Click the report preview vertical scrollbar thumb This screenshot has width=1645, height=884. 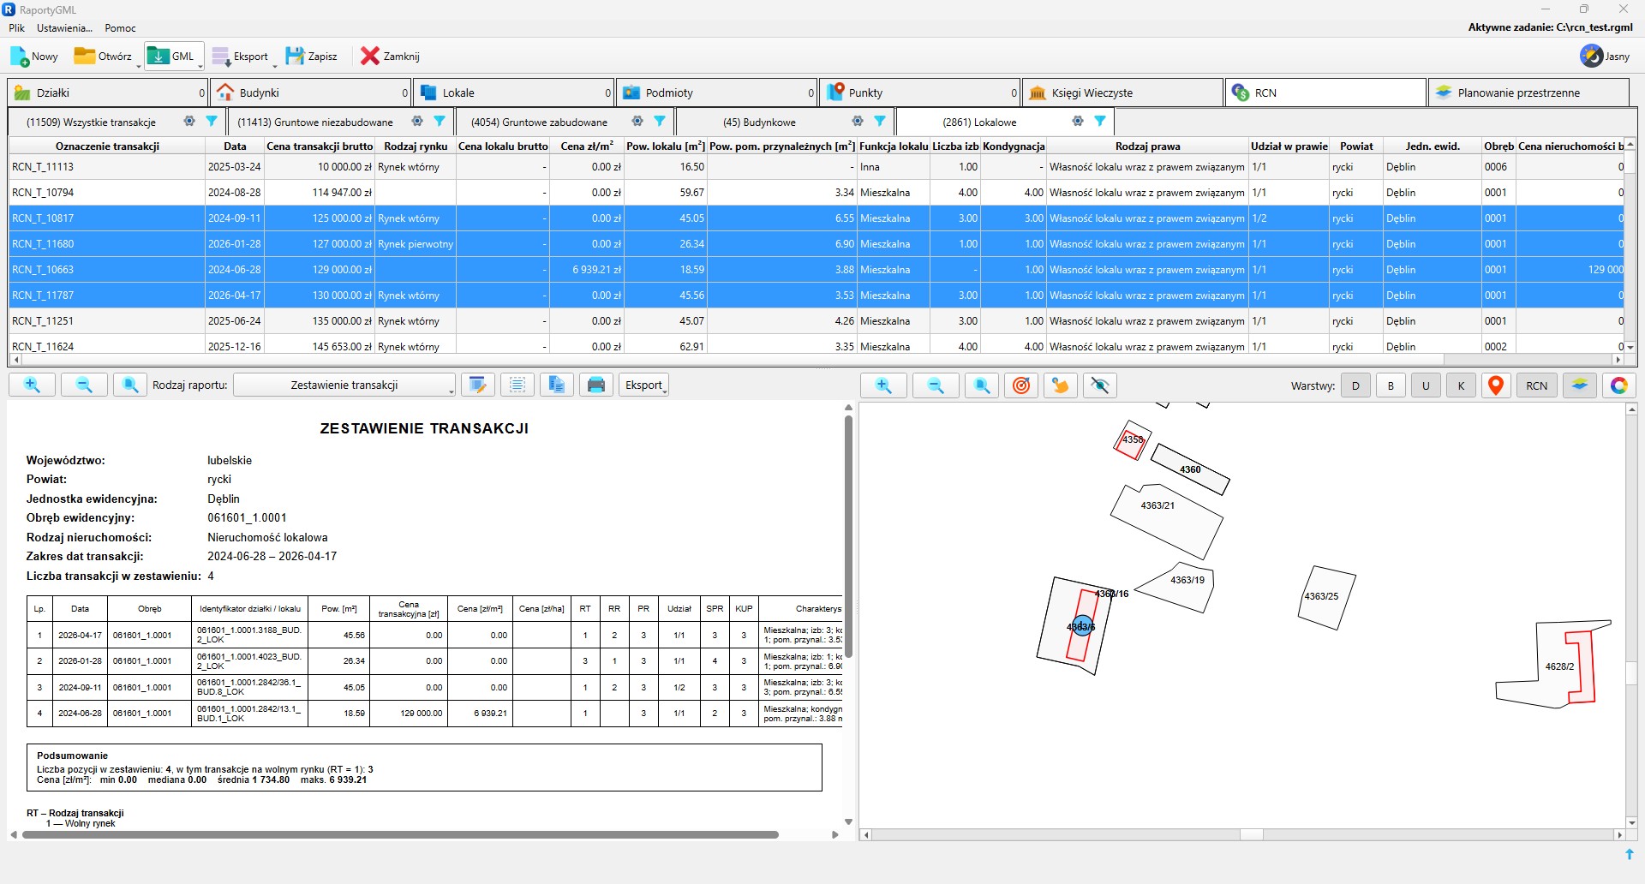pos(848,538)
